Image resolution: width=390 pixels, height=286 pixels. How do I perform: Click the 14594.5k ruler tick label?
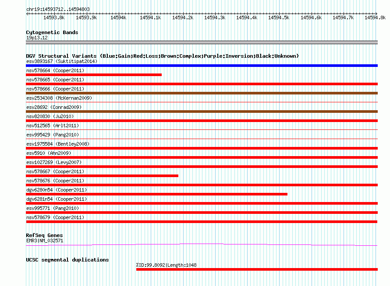coord(279,17)
